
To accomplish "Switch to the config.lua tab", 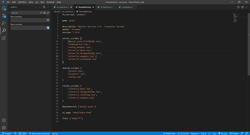I will tap(127, 7).
